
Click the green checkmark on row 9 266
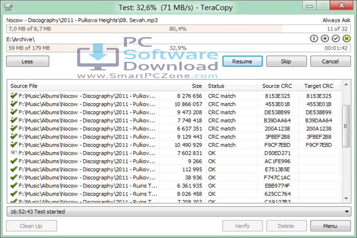tap(14, 161)
